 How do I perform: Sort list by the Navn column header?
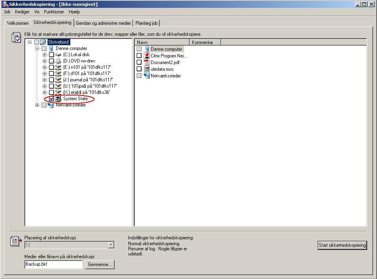coord(162,42)
